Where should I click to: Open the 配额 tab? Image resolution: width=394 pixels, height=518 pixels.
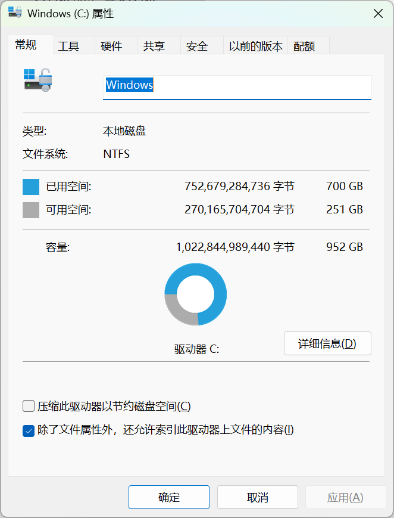click(x=308, y=45)
